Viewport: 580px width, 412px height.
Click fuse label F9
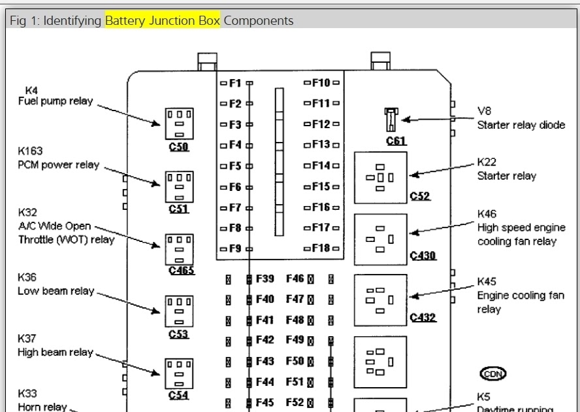[235, 249]
